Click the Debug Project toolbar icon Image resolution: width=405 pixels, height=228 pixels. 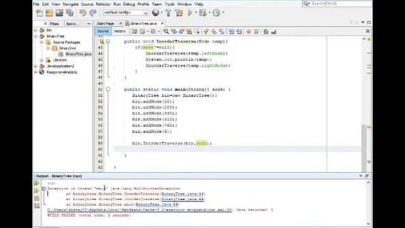point(202,13)
